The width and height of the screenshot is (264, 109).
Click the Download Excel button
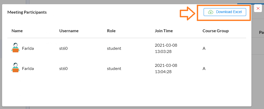coord(225,12)
